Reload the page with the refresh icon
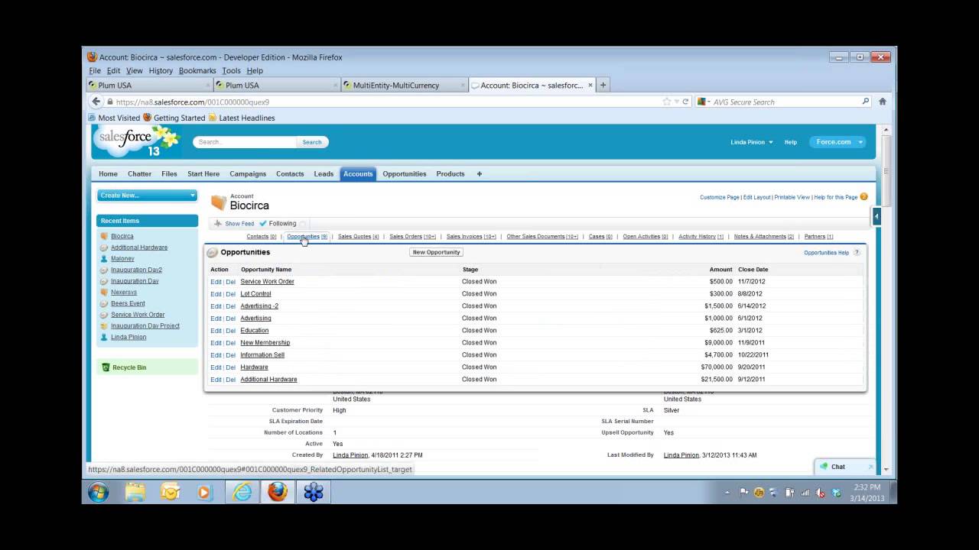The width and height of the screenshot is (979, 550). (x=685, y=102)
